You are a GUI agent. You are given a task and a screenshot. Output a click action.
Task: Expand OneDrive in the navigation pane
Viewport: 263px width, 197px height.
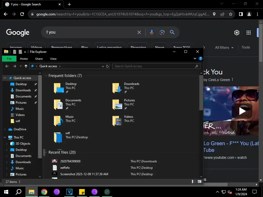[x=5, y=129]
